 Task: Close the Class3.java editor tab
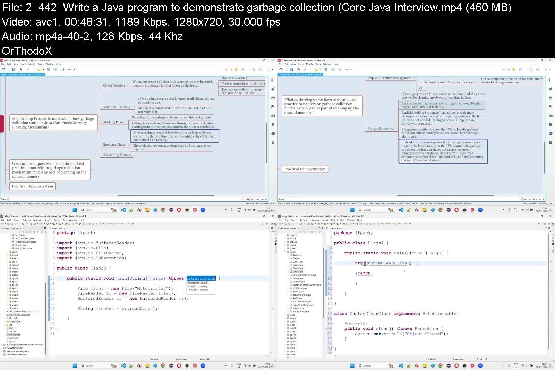pos(64,228)
